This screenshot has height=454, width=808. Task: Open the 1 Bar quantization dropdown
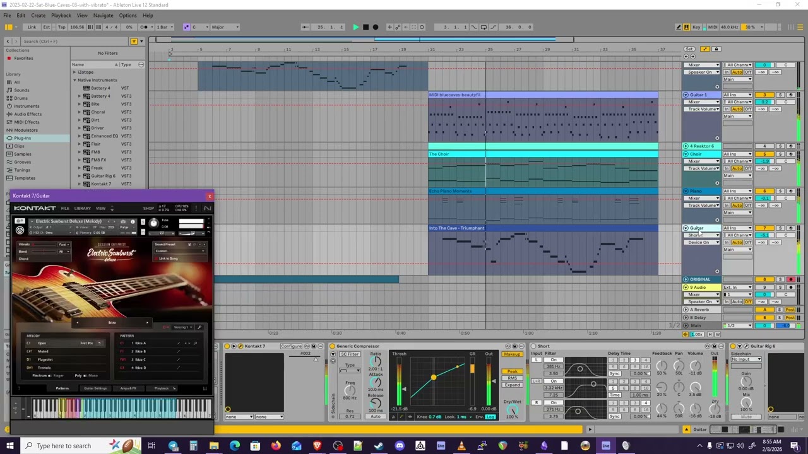[165, 27]
